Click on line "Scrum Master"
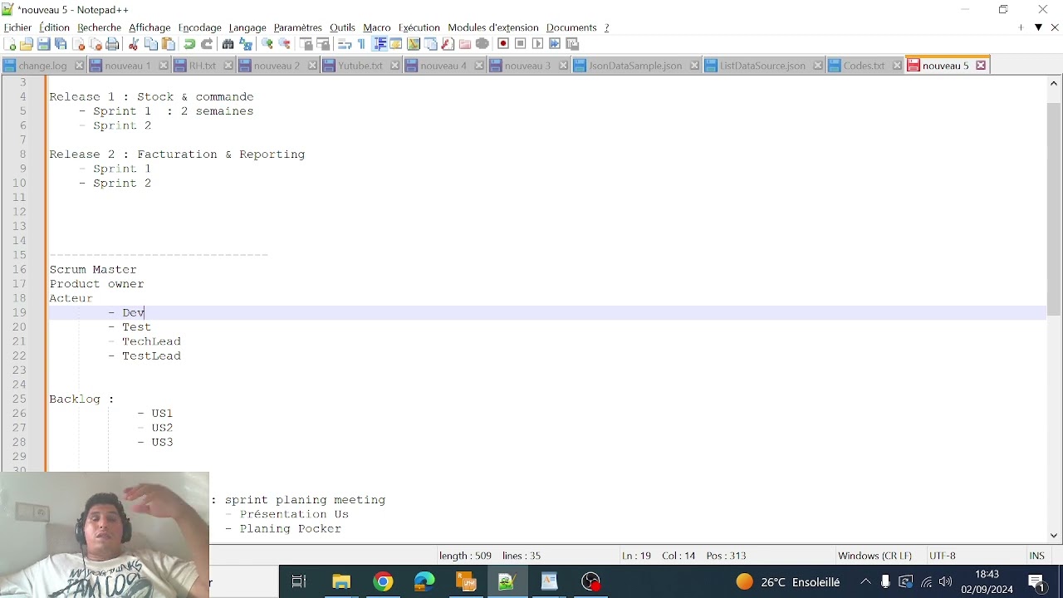1063x598 pixels. (93, 269)
